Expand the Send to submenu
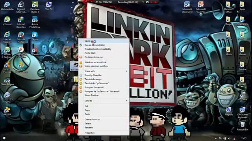The image size is (252, 141). point(104,101)
